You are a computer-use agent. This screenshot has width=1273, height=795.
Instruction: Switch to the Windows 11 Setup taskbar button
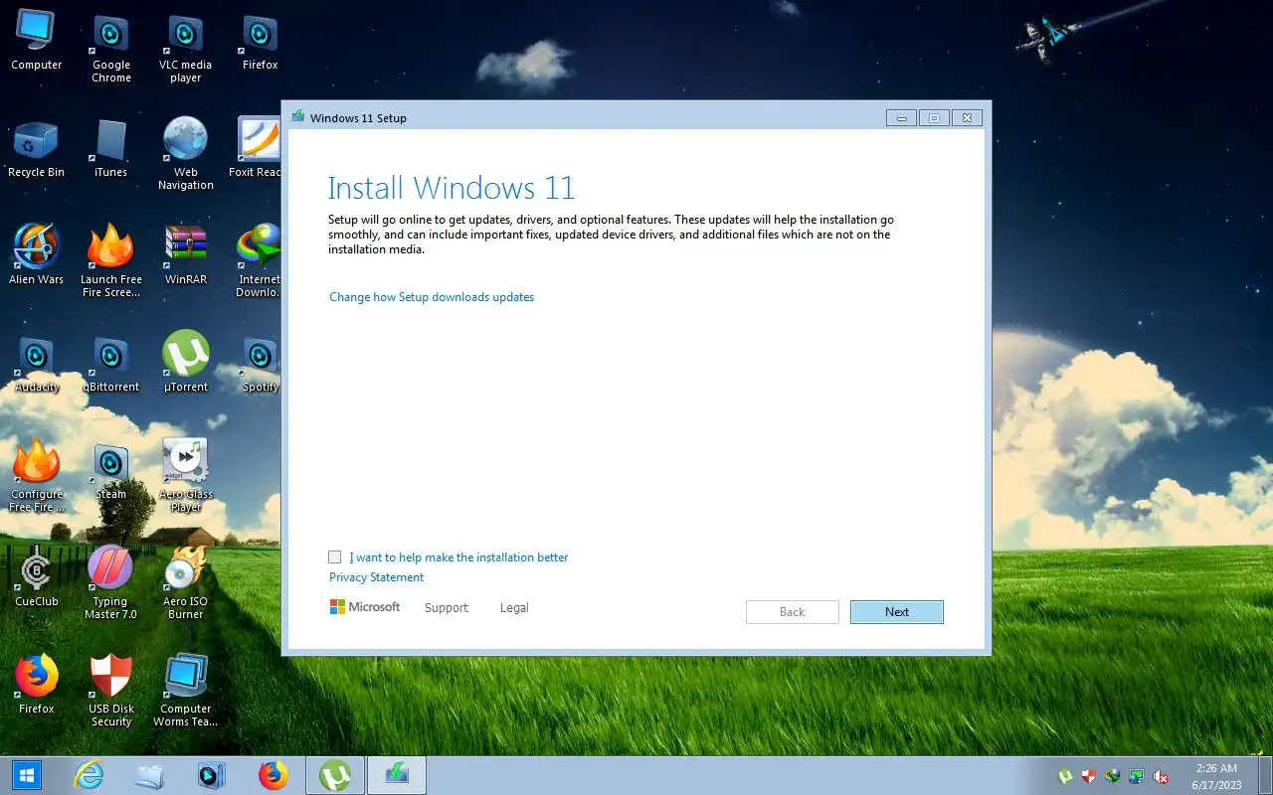click(x=397, y=775)
